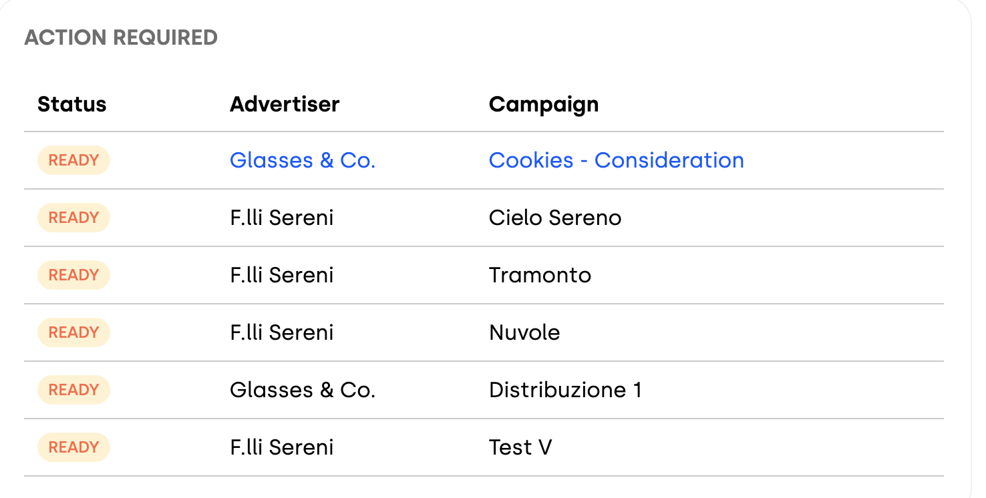986x498 pixels.
Task: Sort by the Advertiser column header
Action: (285, 104)
